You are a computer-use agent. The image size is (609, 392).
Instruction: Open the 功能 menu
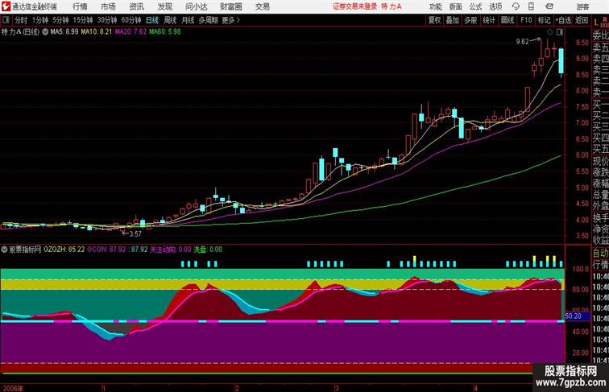coord(435,6)
